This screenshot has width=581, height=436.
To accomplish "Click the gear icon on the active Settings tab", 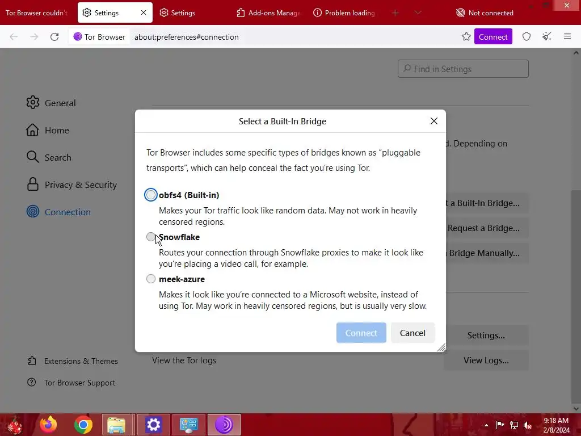I will point(87,12).
